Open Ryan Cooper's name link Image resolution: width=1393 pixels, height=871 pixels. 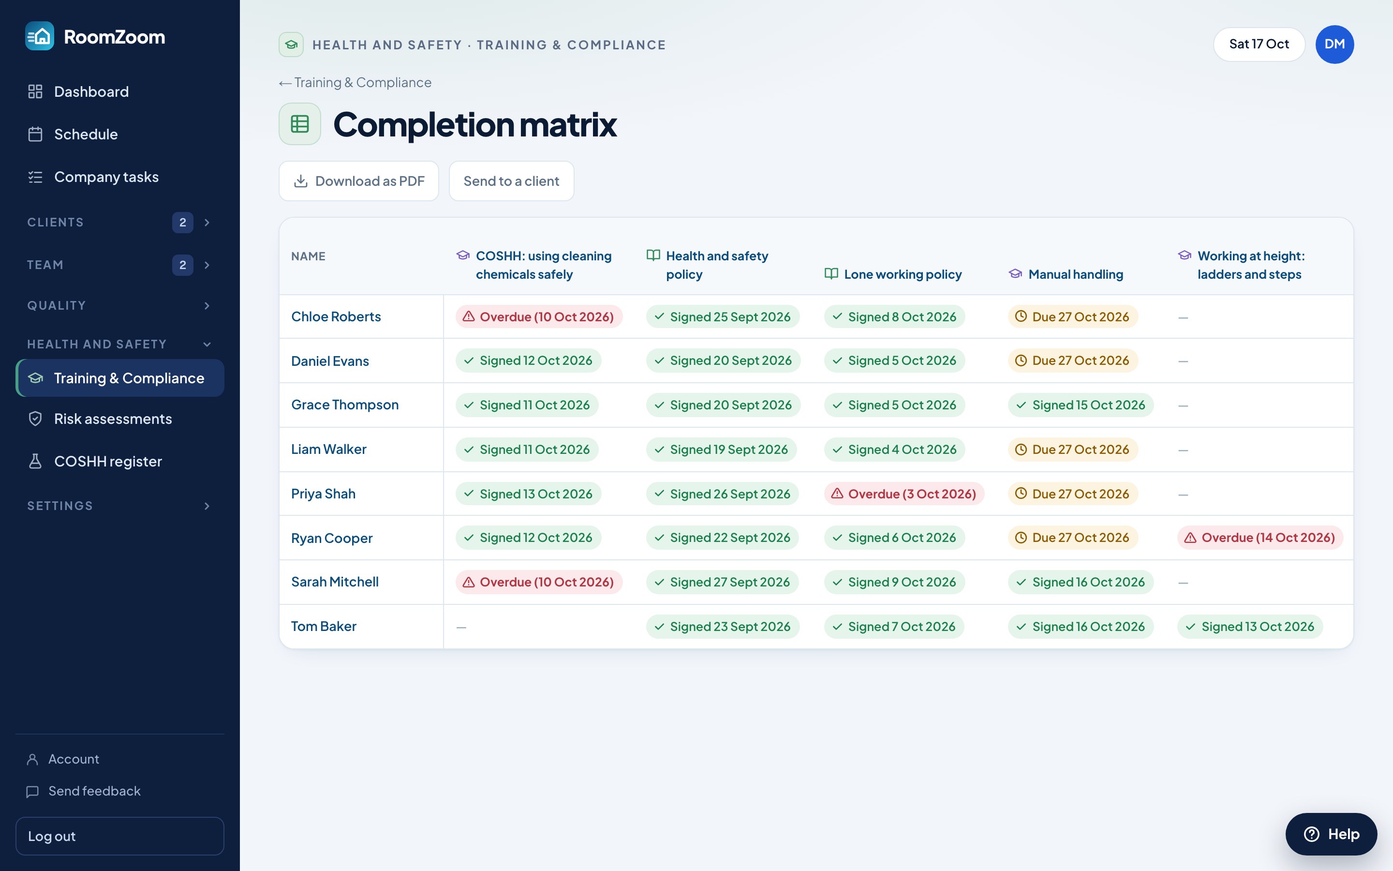point(331,538)
